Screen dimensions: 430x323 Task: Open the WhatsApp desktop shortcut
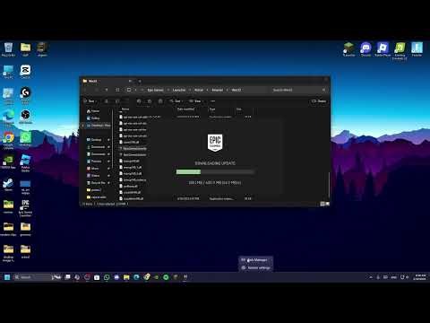pos(25,139)
